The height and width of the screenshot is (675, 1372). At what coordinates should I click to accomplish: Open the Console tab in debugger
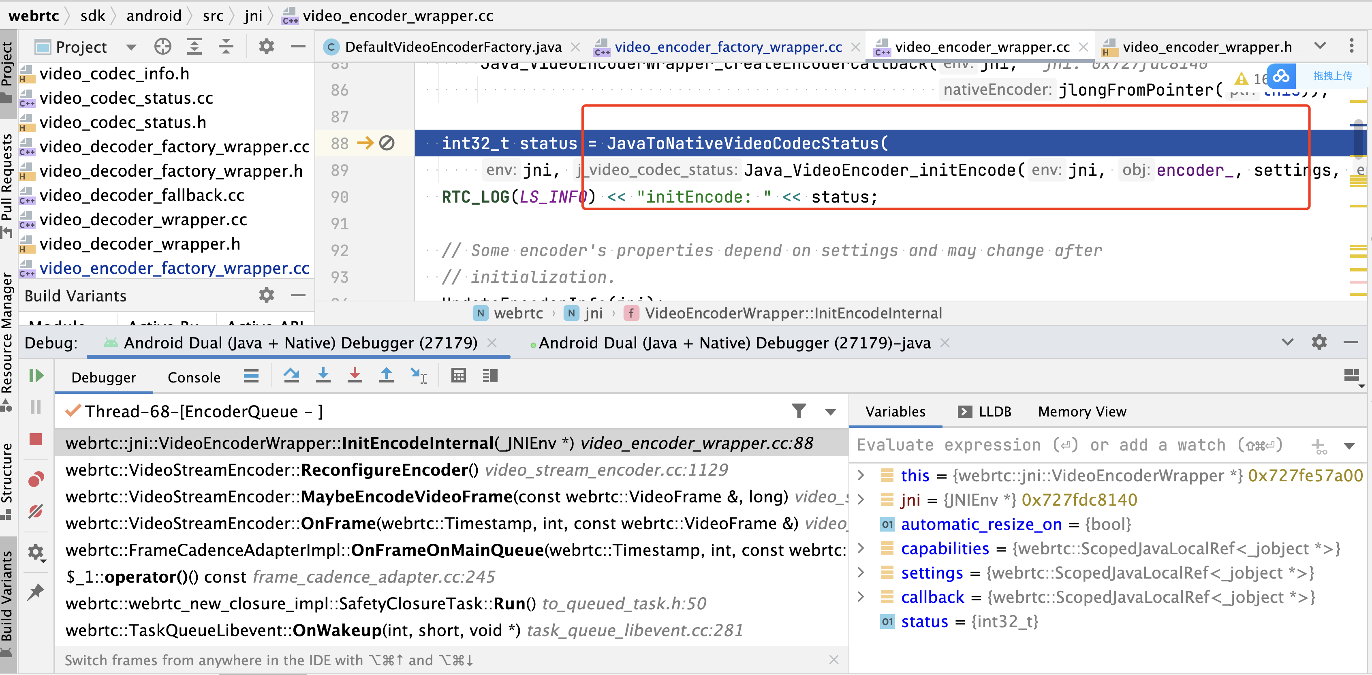click(x=194, y=377)
